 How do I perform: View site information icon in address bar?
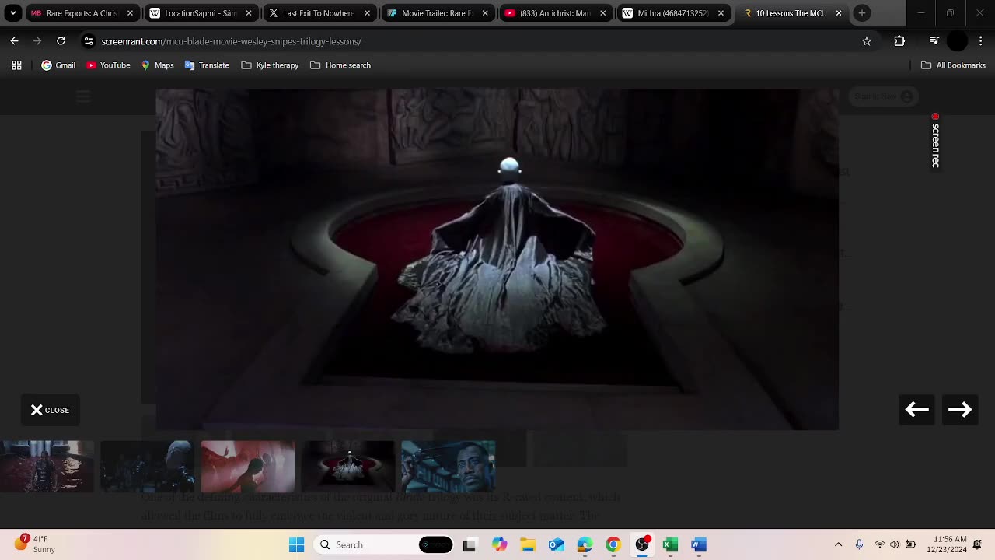[89, 41]
